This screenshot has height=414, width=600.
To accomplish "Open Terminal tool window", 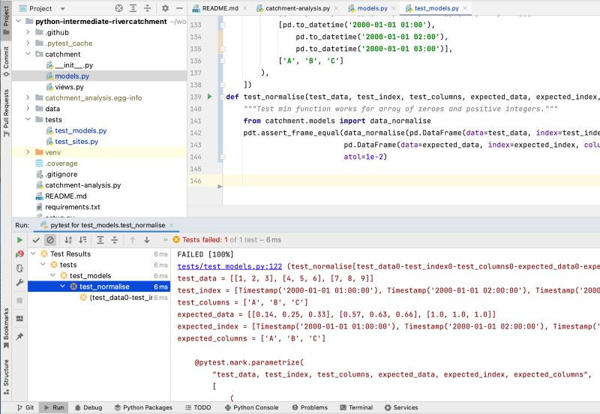I will pyautogui.click(x=356, y=407).
